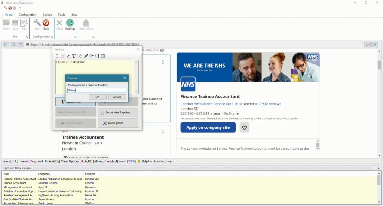This screenshot has height=206, width=383.
Task: Click the pencil edit icon in Capture toolbar
Action: pos(86,56)
